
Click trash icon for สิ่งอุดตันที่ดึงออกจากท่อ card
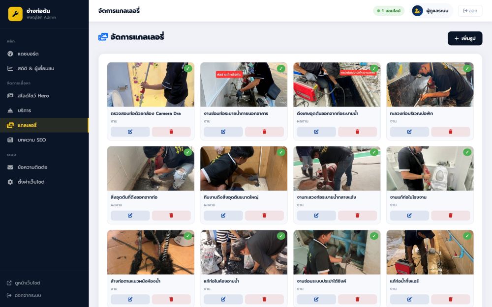(171, 216)
